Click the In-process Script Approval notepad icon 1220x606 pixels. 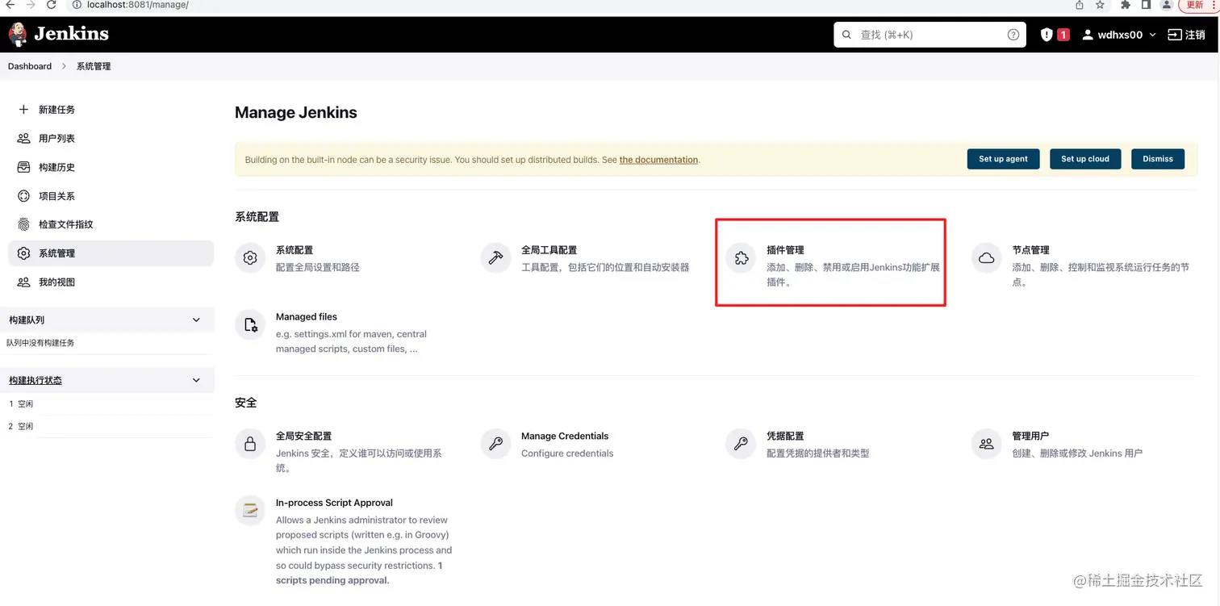click(250, 511)
